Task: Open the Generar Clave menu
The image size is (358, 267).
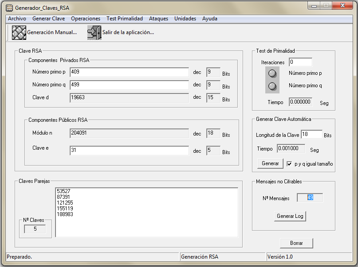Action: coord(48,19)
